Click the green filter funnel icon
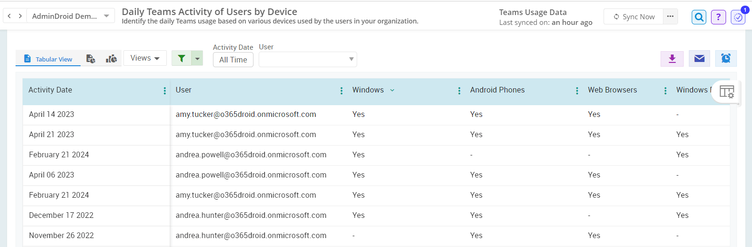The width and height of the screenshot is (752, 247). [182, 58]
